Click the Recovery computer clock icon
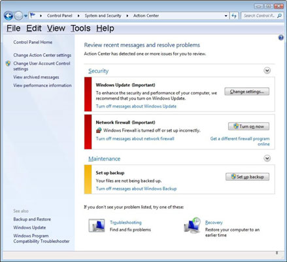This screenshot has width=287, height=262. (192, 225)
